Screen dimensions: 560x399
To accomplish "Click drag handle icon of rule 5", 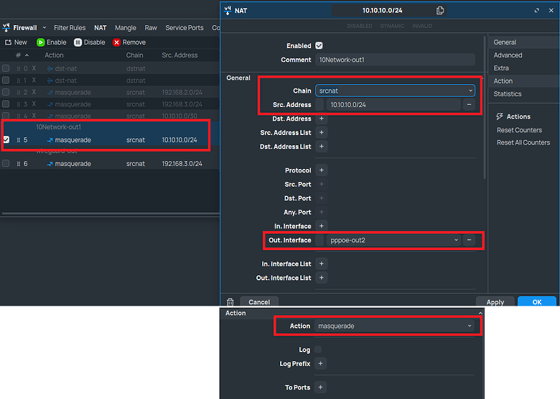I will tap(18, 139).
